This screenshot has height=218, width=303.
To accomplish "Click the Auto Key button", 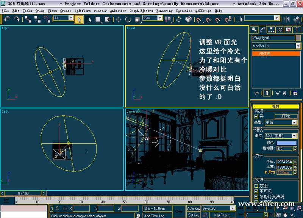I will [x=194, y=208].
